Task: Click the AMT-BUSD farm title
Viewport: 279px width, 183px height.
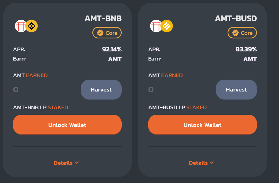Action: 236,19
